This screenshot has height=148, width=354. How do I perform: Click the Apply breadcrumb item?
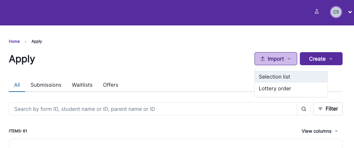tap(37, 41)
